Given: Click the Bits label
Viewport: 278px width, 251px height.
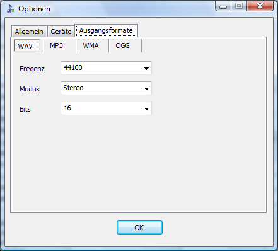Looking at the screenshot, I should [x=25, y=109].
